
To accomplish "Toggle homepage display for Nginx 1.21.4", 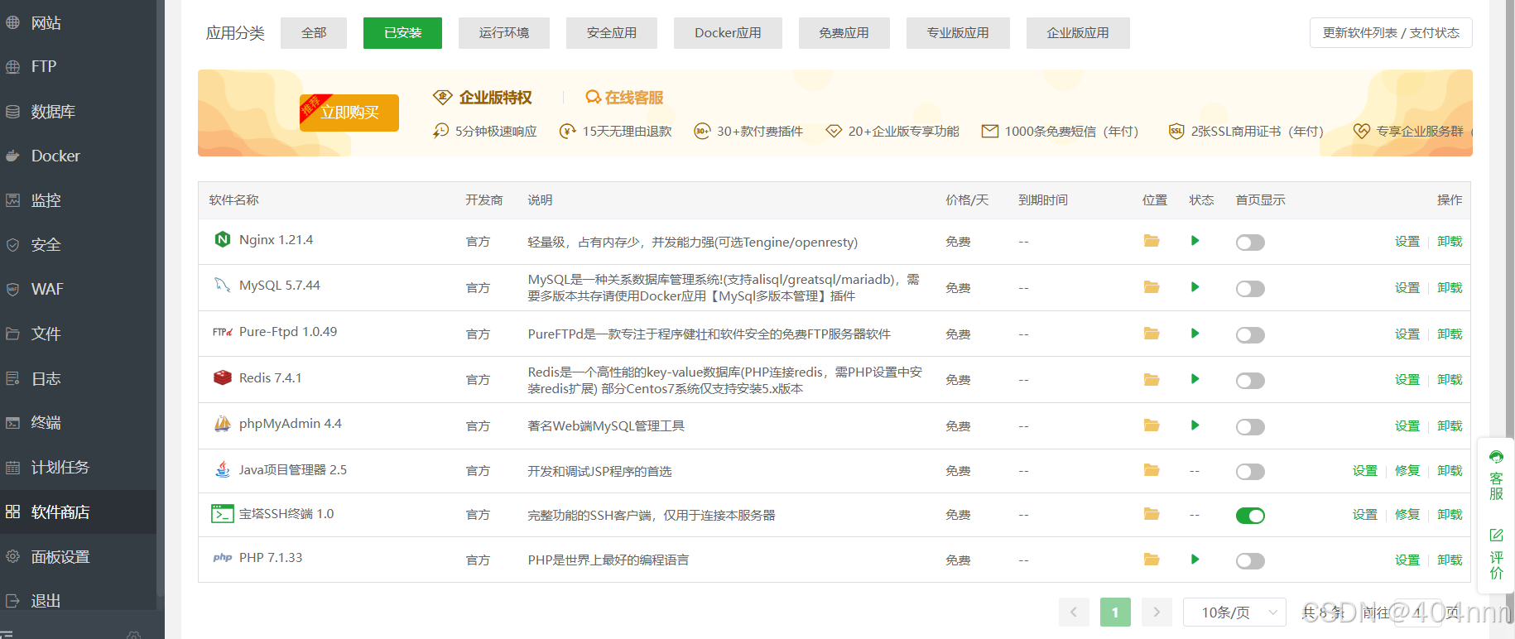I will [1250, 243].
